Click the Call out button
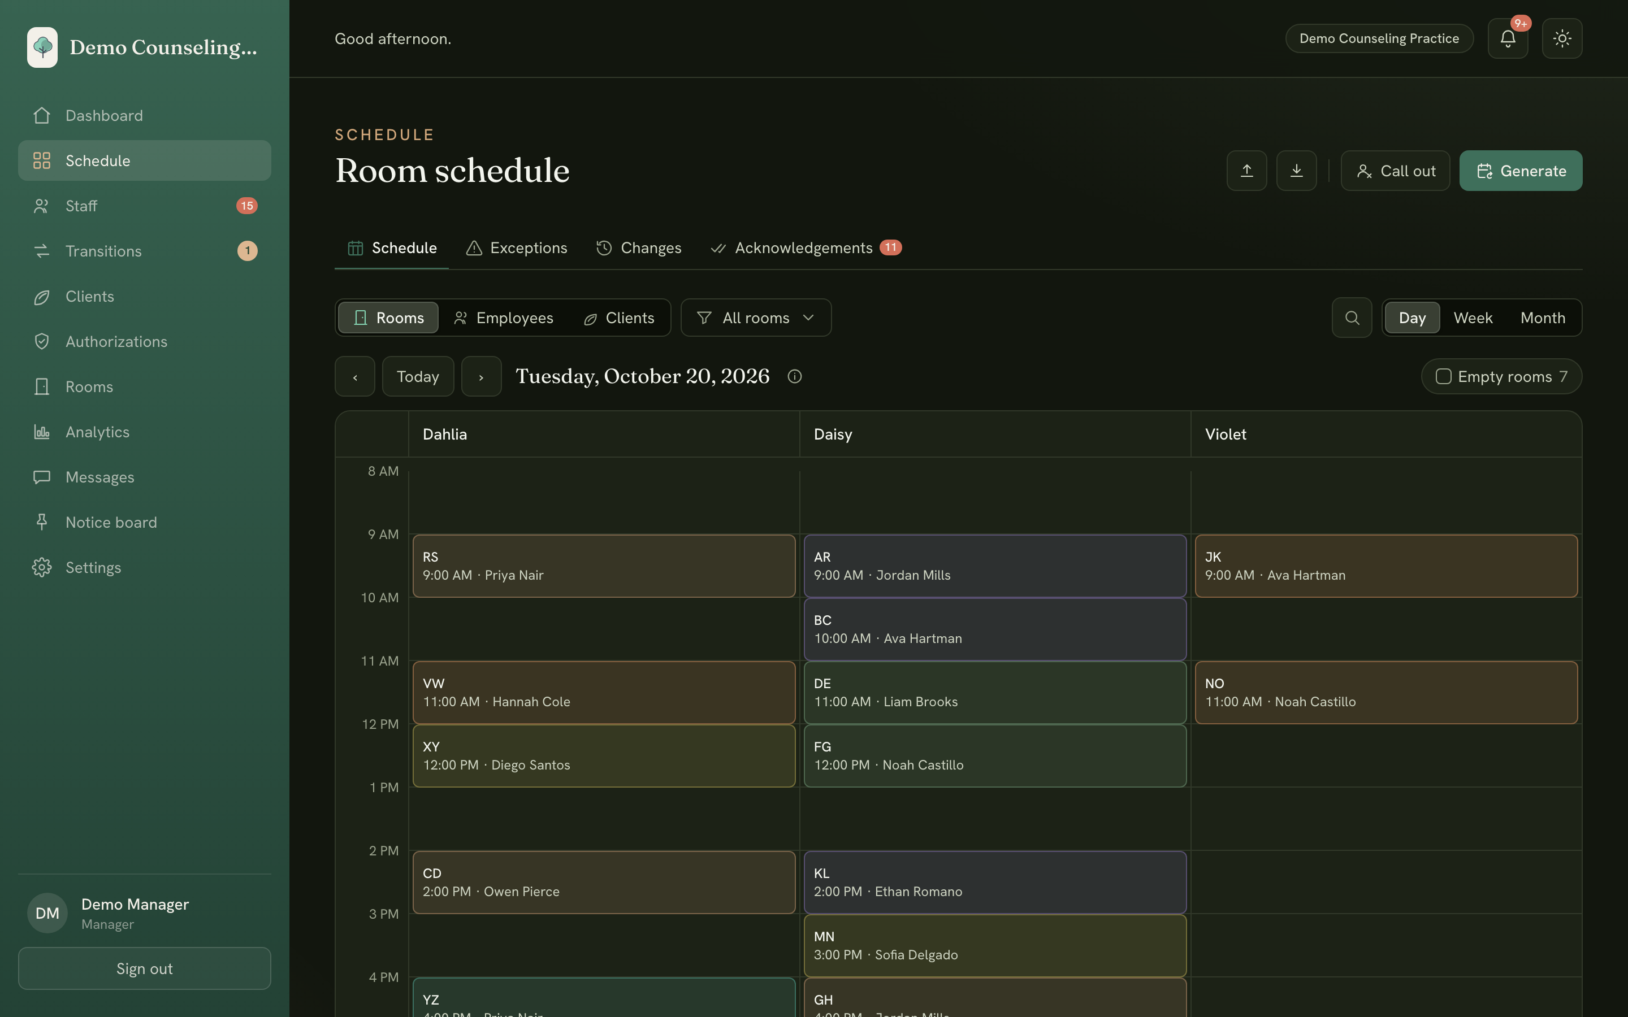This screenshot has width=1628, height=1017. tap(1395, 171)
